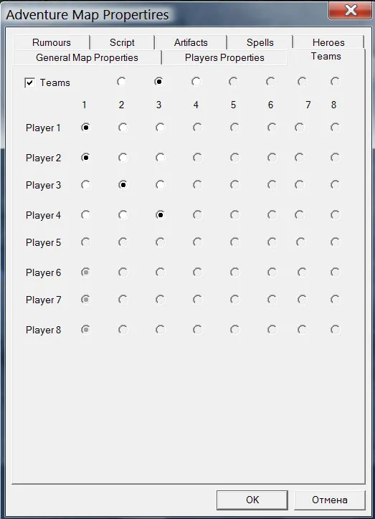Set Player 2 to team 5
Image resolution: width=375 pixels, height=519 pixels.
tap(234, 158)
